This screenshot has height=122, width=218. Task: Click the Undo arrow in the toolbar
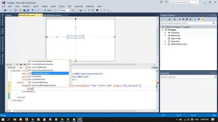click(x=33, y=11)
